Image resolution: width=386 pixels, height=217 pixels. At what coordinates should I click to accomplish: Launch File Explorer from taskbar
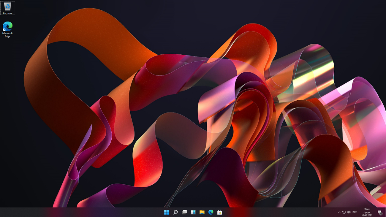pyautogui.click(x=202, y=212)
